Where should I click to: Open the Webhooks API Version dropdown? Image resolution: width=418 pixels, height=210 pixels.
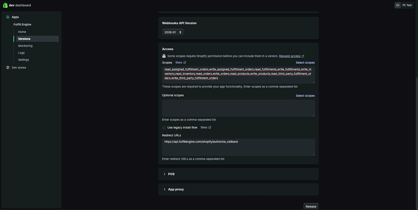click(x=173, y=32)
